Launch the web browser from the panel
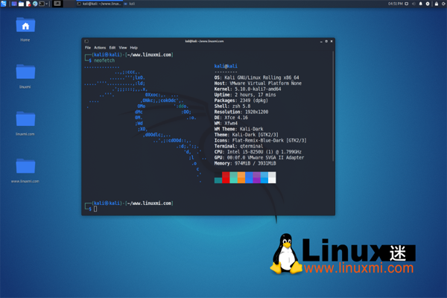447x298 pixels. click(35, 4)
